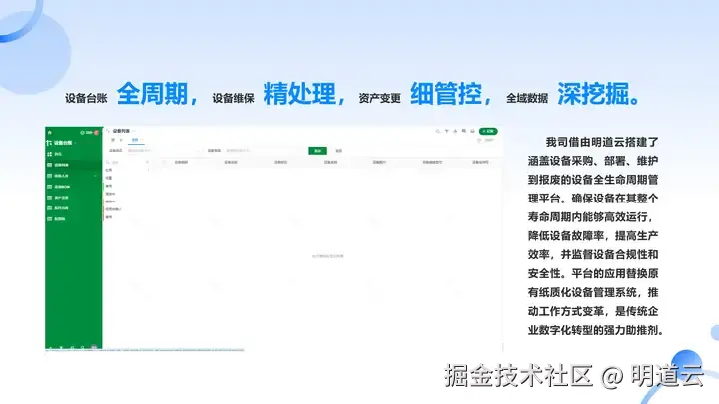Switch to the blue underlined 全部 view tab
This screenshot has height=404, width=719.
[x=135, y=140]
